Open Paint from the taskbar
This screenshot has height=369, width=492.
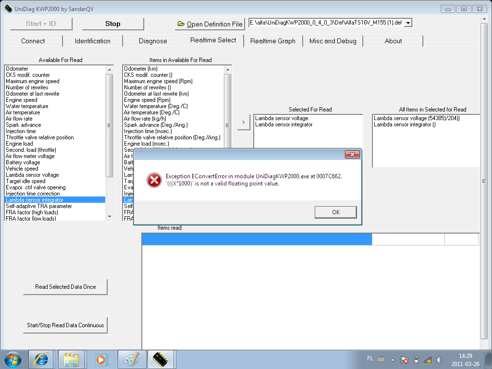point(132,359)
